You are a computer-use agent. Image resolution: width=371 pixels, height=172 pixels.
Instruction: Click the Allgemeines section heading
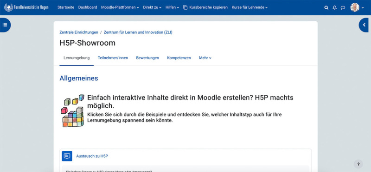(79, 78)
